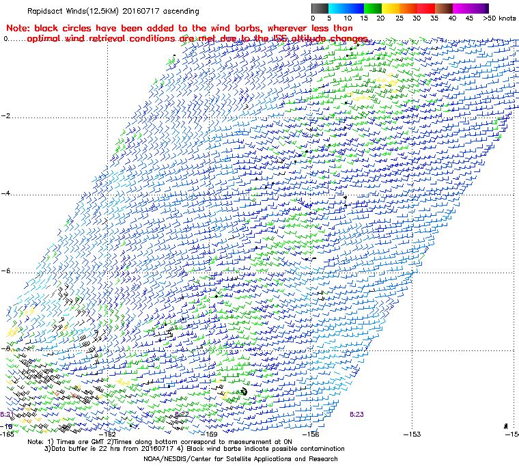
Task: Select the 'Rapidsact Winds(12.5KM) 20160717 ascending' title
Action: (x=113, y=11)
